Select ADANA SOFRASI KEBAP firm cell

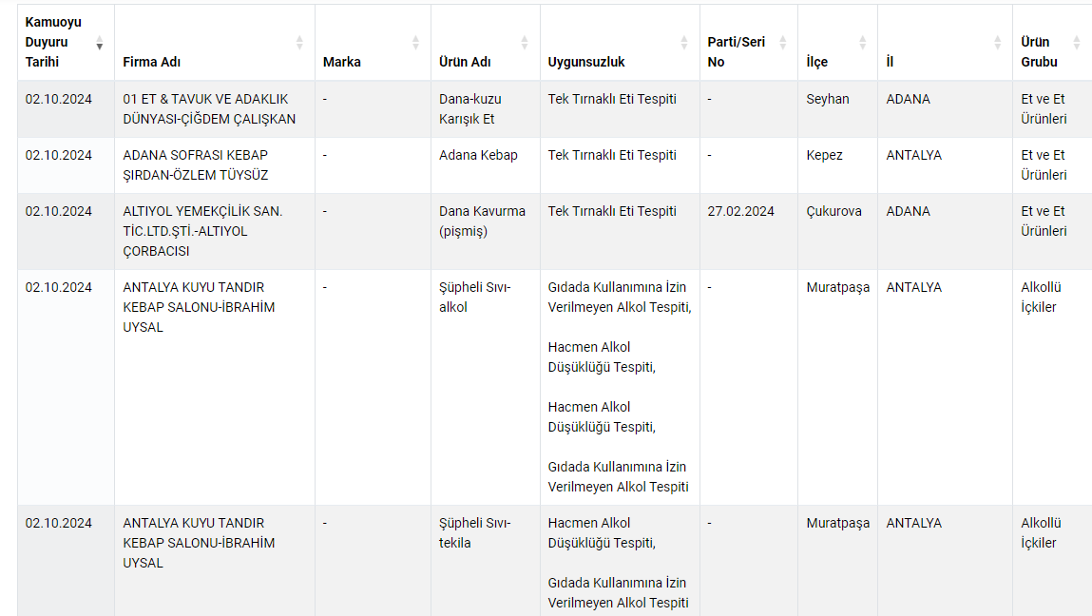(x=196, y=165)
